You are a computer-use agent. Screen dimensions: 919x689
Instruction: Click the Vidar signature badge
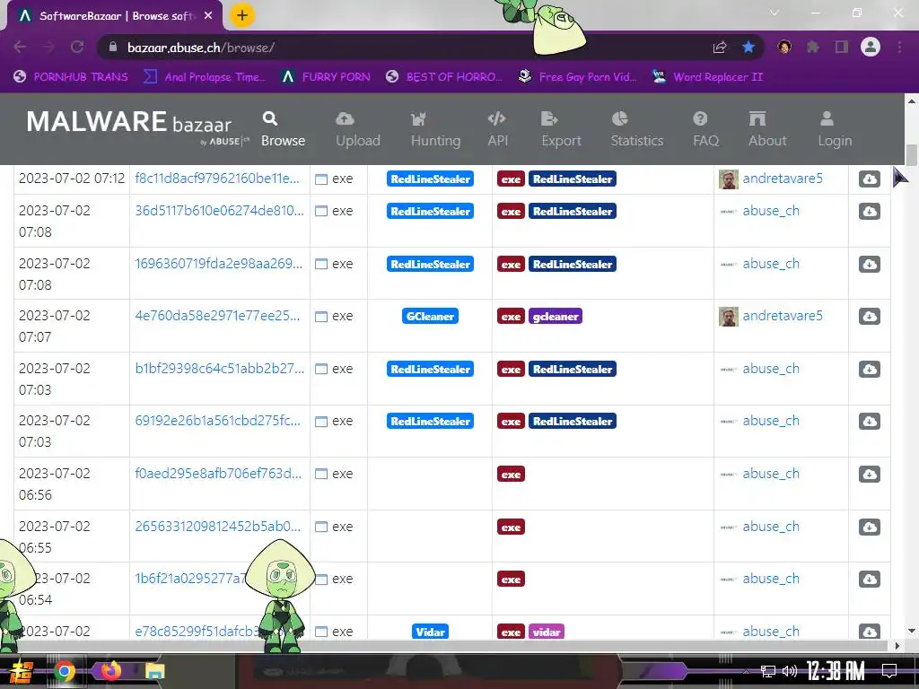430,632
